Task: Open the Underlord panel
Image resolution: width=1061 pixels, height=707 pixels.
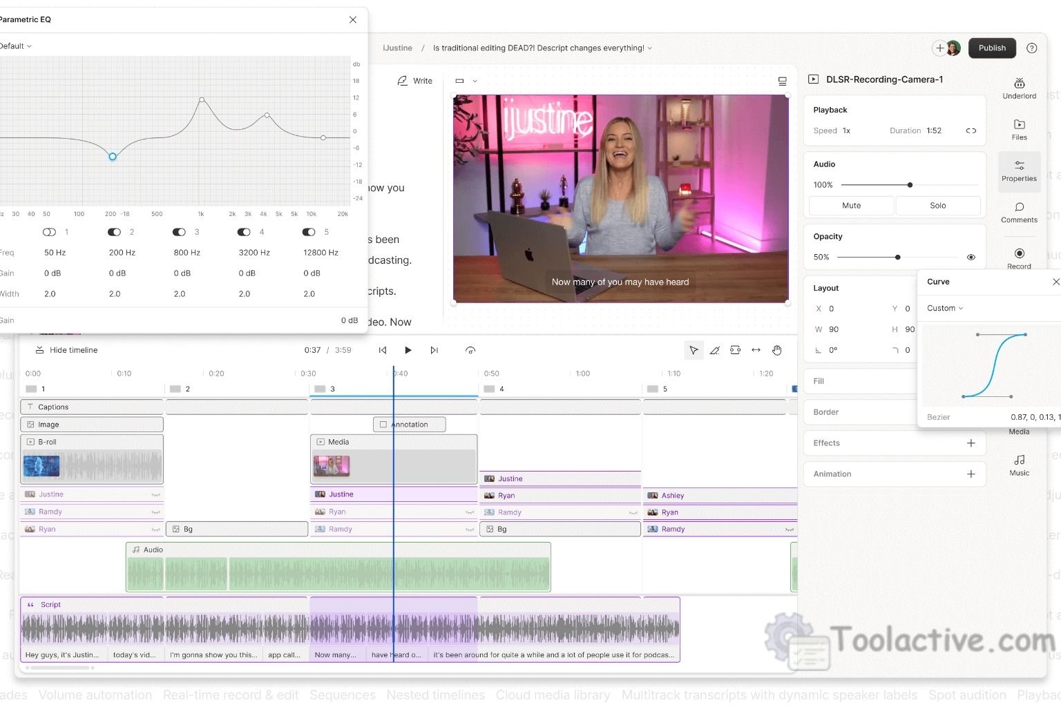Action: (1019, 88)
